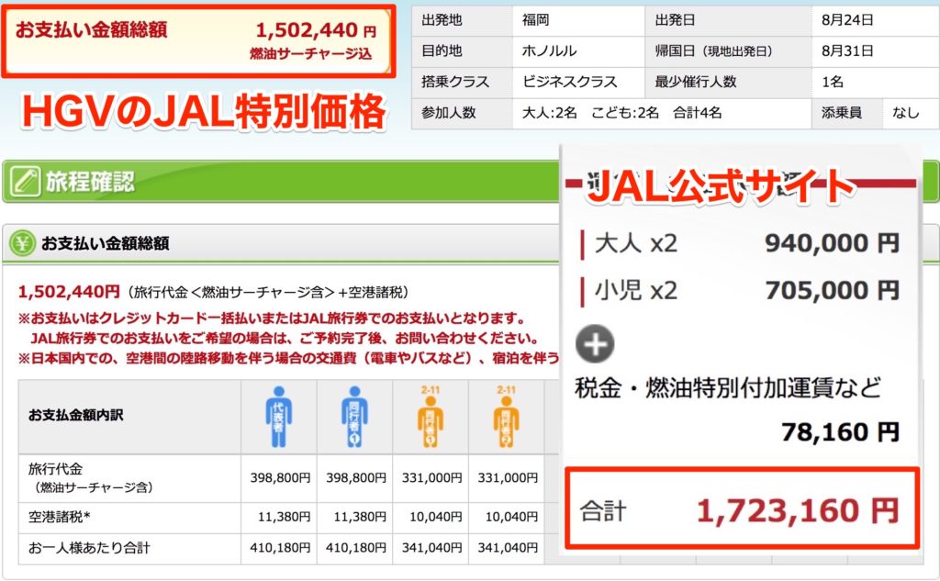This screenshot has height=581, width=940.
Task: Click the 帰国日（現地出発日） label cell
Action: click(x=728, y=51)
